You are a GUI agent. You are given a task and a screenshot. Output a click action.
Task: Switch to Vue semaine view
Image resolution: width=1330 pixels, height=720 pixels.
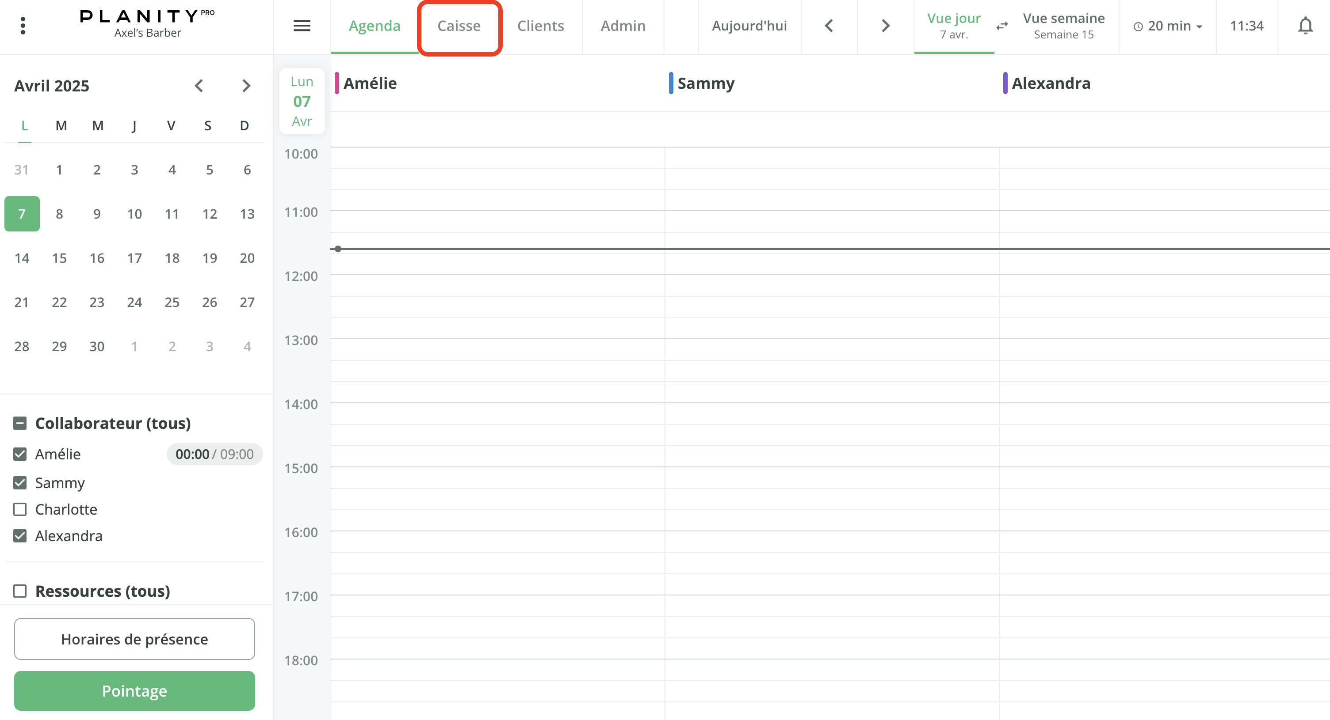[x=1063, y=25]
